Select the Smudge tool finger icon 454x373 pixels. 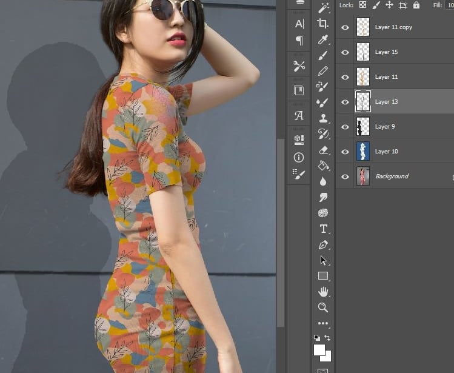point(323,197)
